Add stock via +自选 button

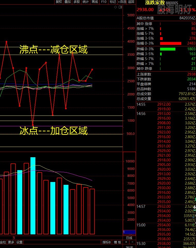point(122,2)
